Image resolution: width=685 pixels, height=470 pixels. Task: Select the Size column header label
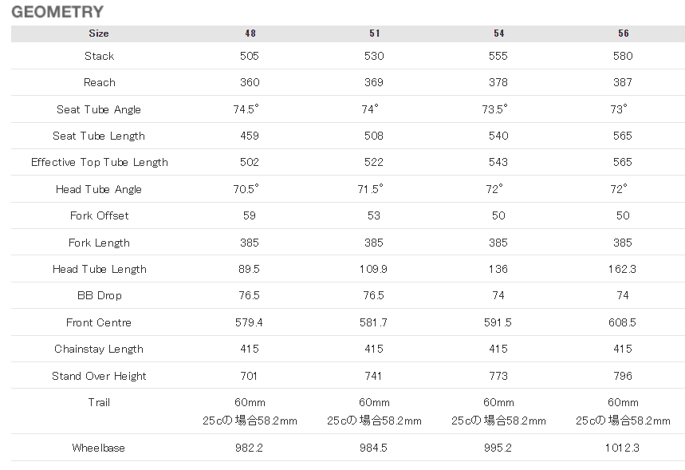pyautogui.click(x=99, y=34)
